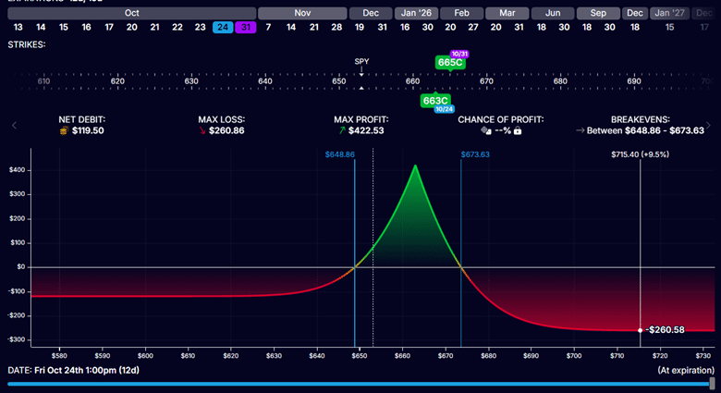Viewport: 721px width, 393px height.
Task: Toggle the blue-highlighted Oct 24 expiration
Action: (223, 28)
